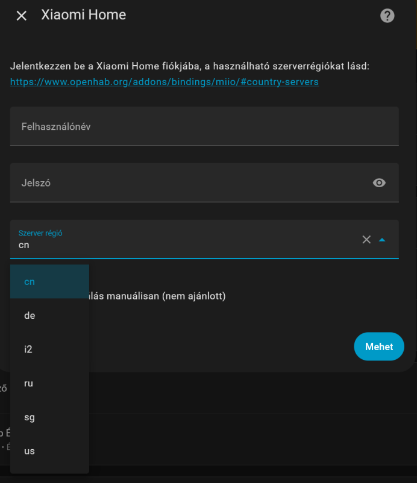Collapse the Szerver régió dropdown arrow

point(382,240)
